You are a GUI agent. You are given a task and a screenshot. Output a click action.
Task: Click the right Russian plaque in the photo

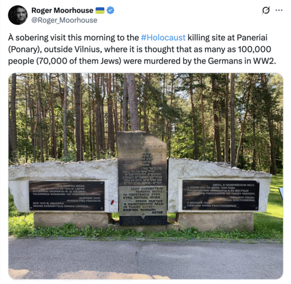tap(221, 195)
